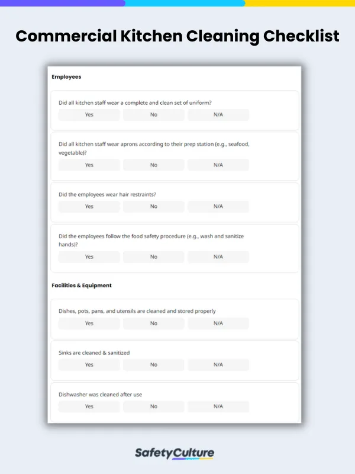
Task: Select No for clean uniform question
Action: 154,114
